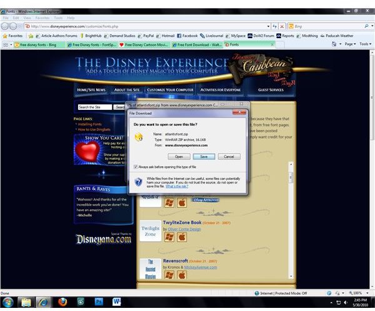The image size is (375, 311).
Task: Open the File menu
Action: tap(6, 18)
